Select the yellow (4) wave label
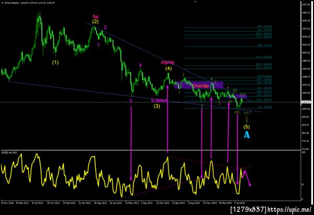Viewport: 314px width, 215px height. pyautogui.click(x=169, y=68)
